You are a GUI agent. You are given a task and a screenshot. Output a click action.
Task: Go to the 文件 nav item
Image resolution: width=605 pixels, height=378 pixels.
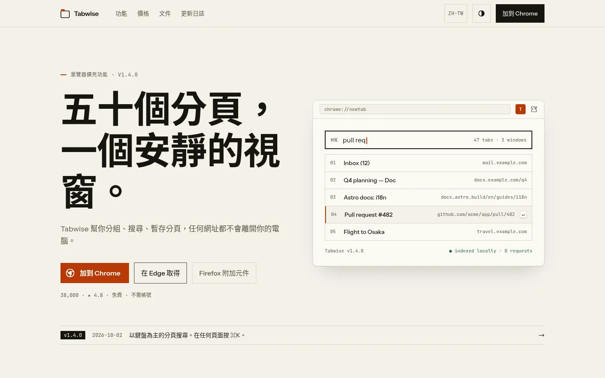pyautogui.click(x=165, y=13)
